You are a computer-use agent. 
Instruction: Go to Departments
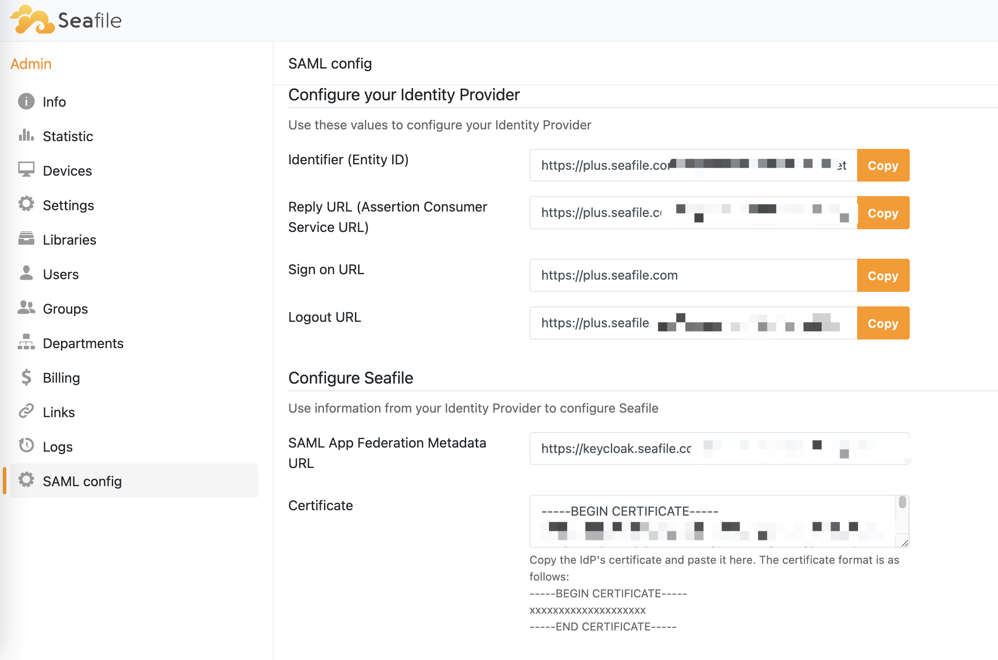[134, 343]
